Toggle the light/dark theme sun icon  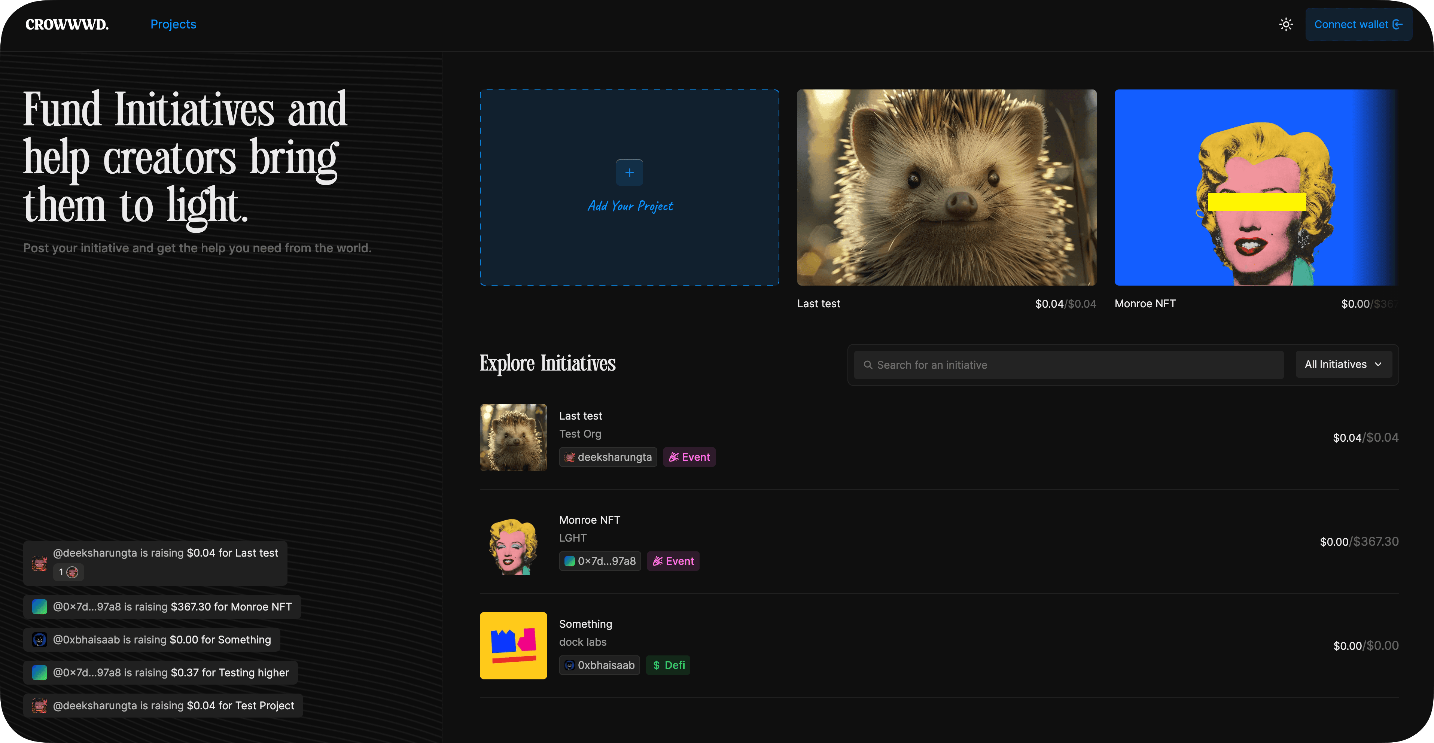coord(1286,24)
